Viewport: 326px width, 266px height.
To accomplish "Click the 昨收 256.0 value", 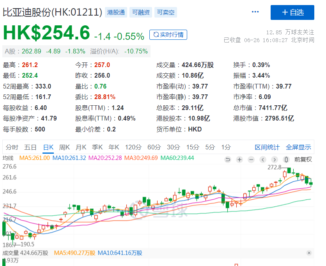I will [102, 75].
